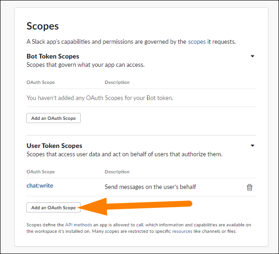The height and width of the screenshot is (254, 279).
Task: Select the chat:write scope name
Action: point(40,186)
